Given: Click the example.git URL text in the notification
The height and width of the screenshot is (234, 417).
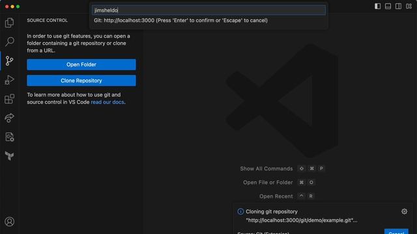Looking at the screenshot, I should (x=302, y=220).
